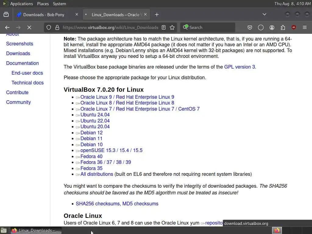Image resolution: width=312 pixels, height=234 pixels.
Task: Open Documentation sidebar link
Action: [x=23, y=63]
